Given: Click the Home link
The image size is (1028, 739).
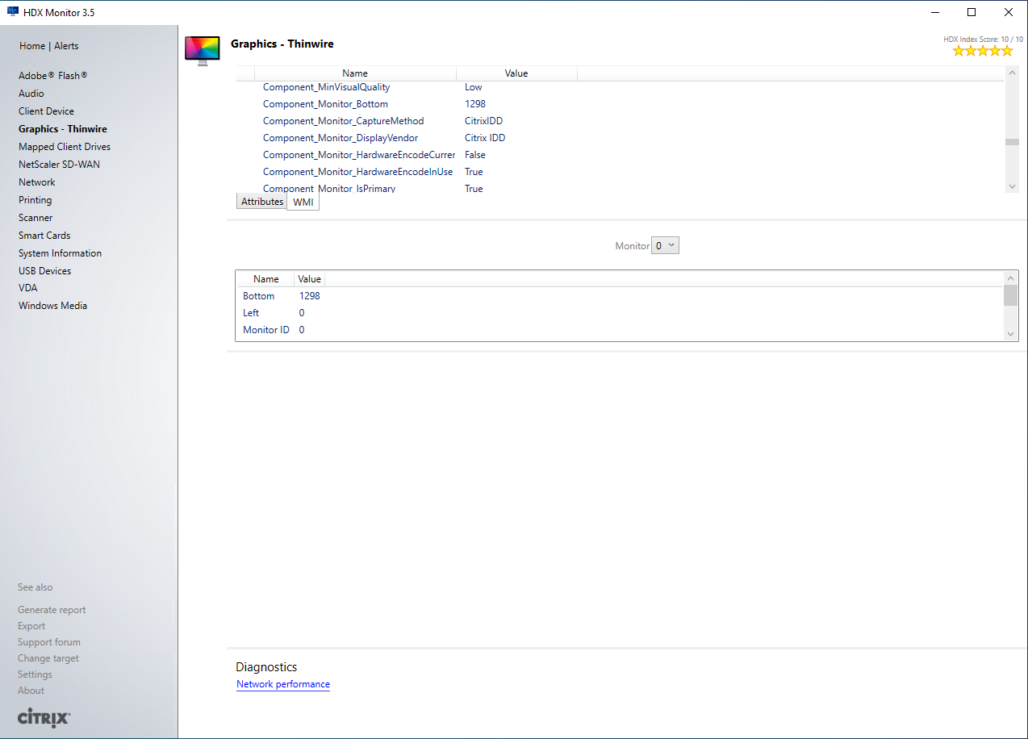Looking at the screenshot, I should click(x=32, y=46).
